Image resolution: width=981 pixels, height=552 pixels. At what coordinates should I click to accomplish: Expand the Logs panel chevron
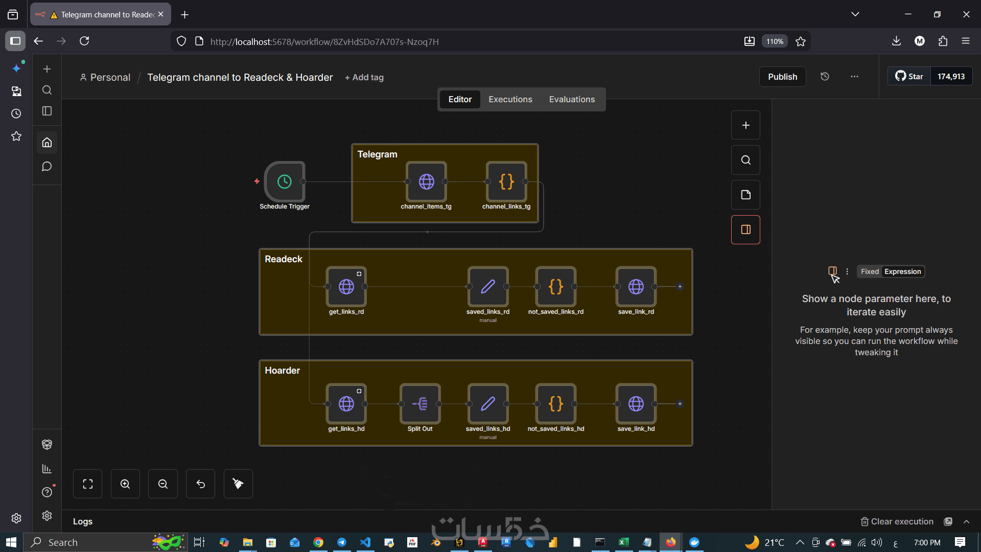click(x=966, y=521)
